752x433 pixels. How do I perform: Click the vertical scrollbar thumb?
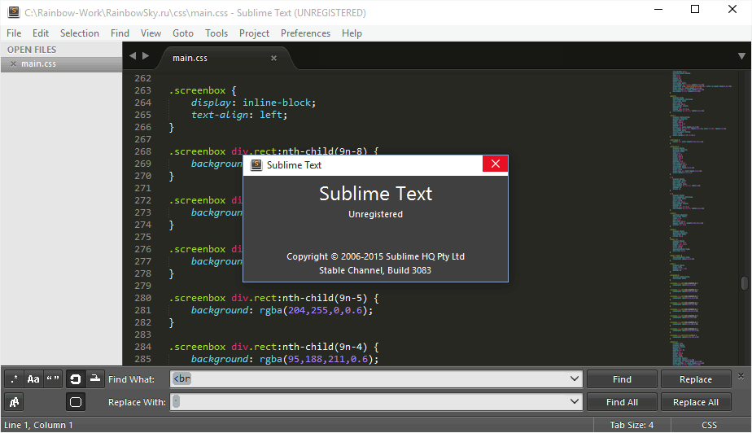745,283
